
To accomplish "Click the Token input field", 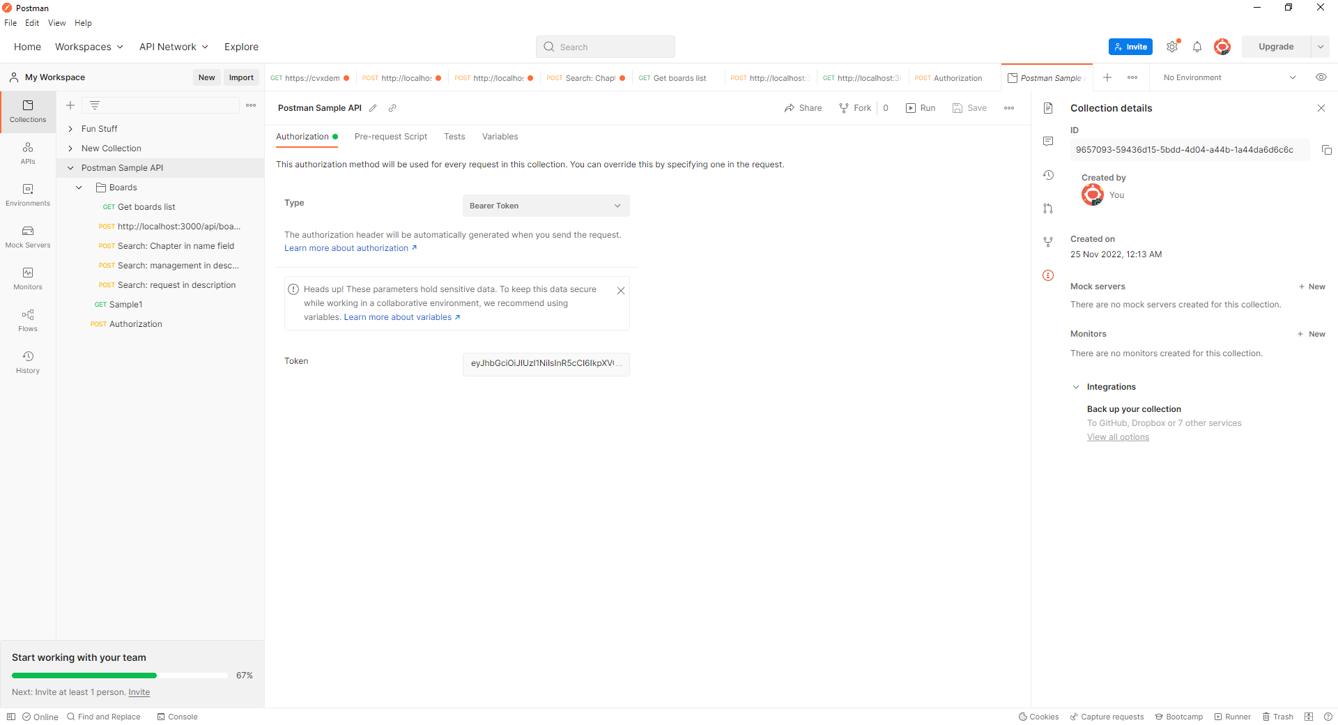I will click(546, 364).
